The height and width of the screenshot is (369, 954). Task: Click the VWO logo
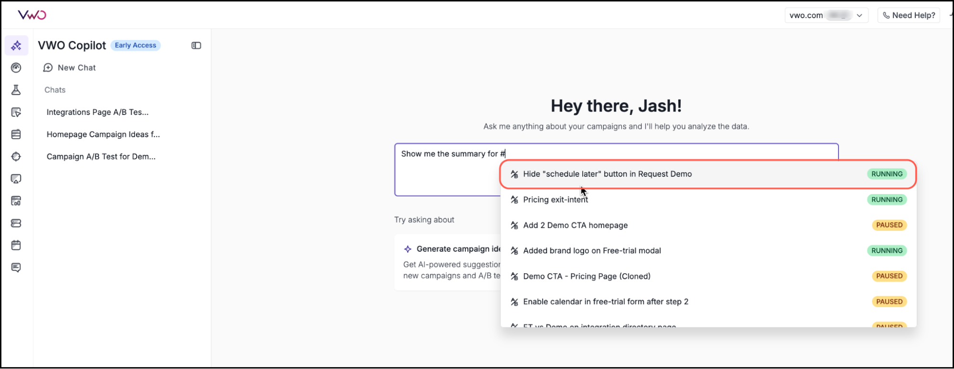[x=32, y=15]
